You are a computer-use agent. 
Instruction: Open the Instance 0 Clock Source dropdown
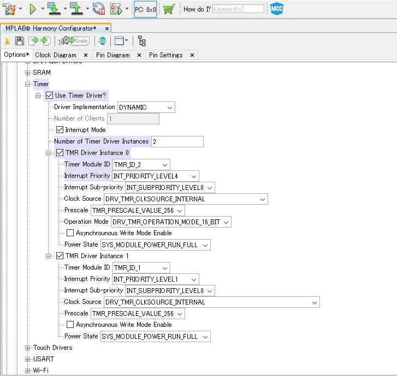pyautogui.click(x=186, y=199)
